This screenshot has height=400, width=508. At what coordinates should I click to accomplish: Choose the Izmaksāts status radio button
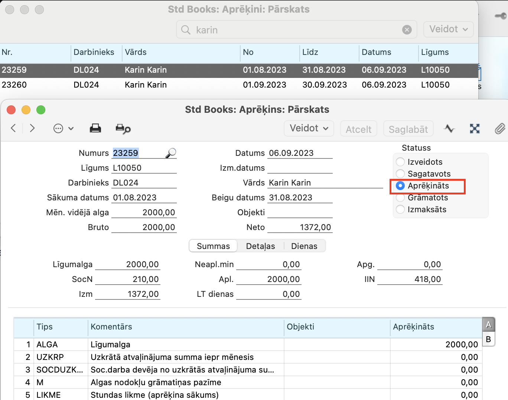(400, 209)
